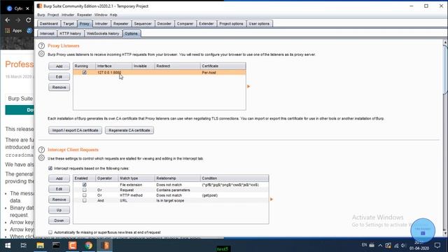Switch to the HTTP history sub-tab
The height and width of the screenshot is (252, 448).
[70, 34]
